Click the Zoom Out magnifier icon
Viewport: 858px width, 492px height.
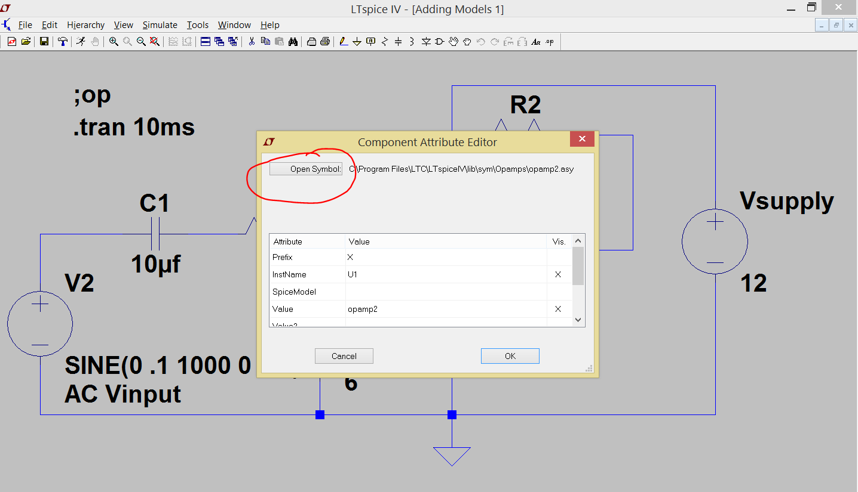pos(141,42)
